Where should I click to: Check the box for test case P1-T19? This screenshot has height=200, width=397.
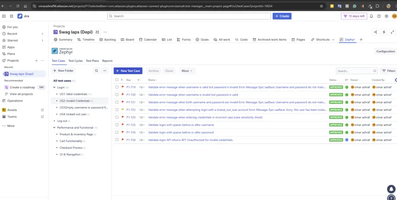[x=117, y=87]
